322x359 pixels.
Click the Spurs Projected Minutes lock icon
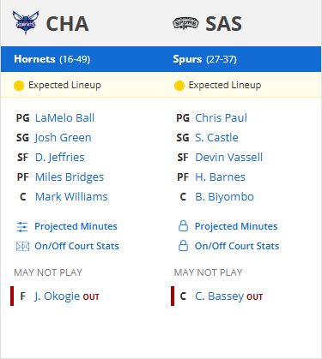point(183,226)
